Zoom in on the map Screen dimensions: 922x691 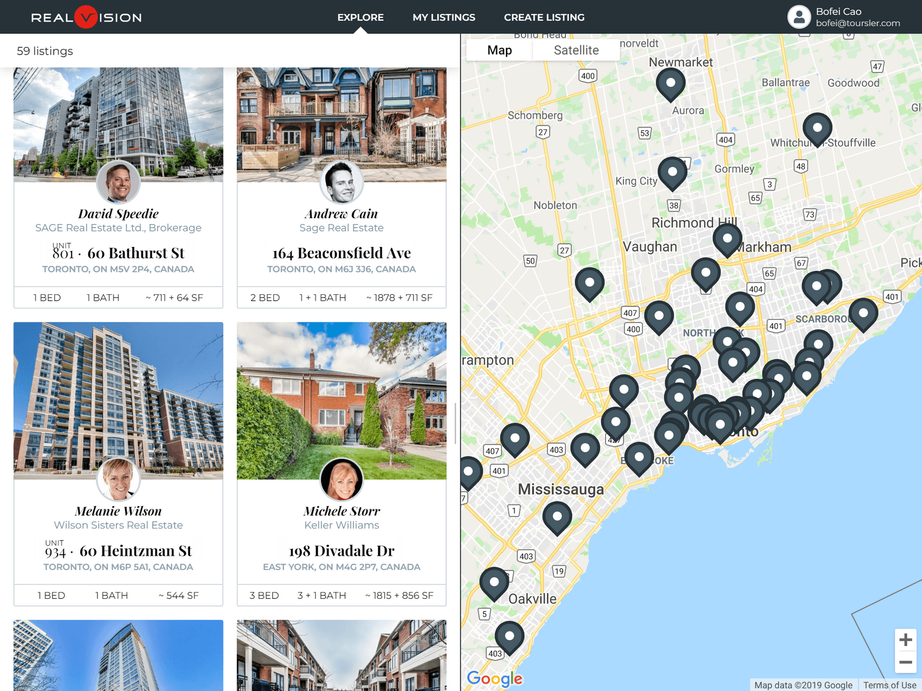pos(905,640)
